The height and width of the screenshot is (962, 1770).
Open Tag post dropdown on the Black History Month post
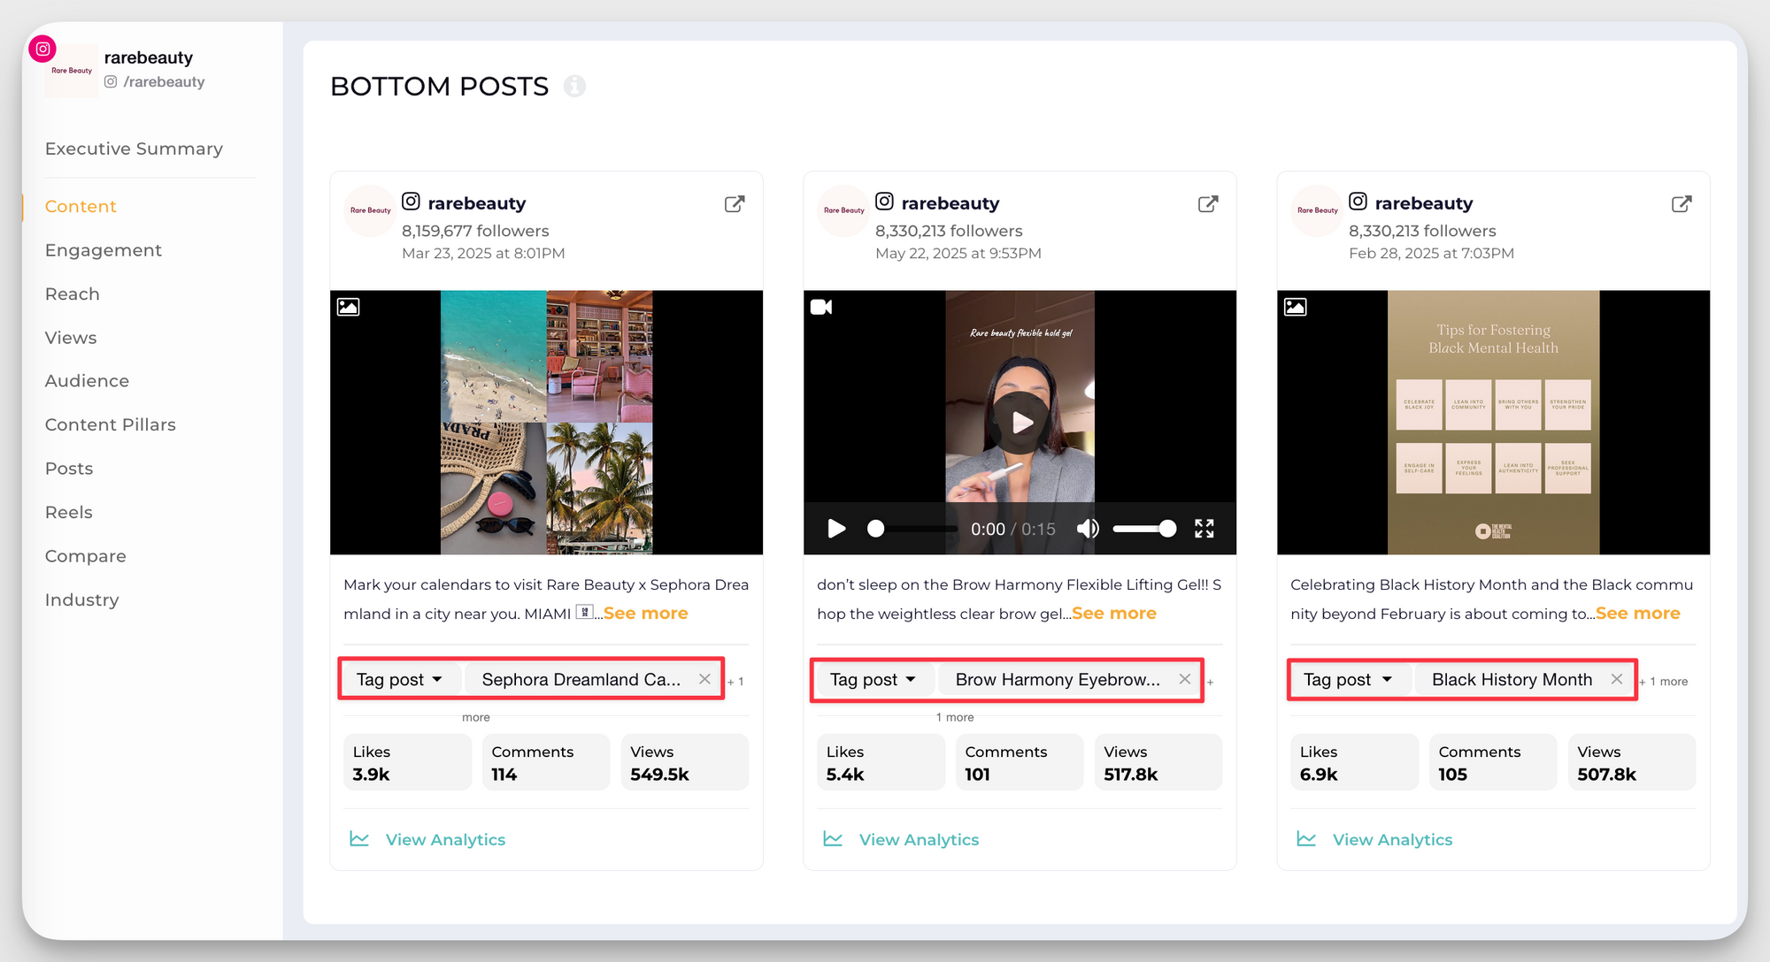point(1348,679)
